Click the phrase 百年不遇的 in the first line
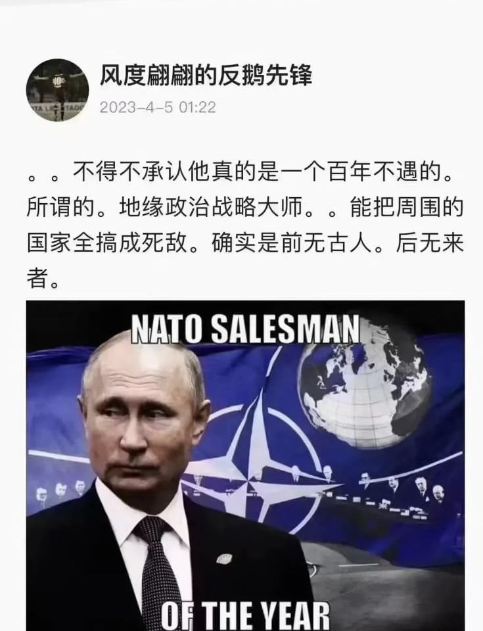 coord(384,173)
